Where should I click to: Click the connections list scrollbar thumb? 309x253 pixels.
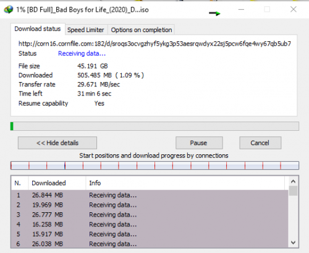tap(293, 191)
